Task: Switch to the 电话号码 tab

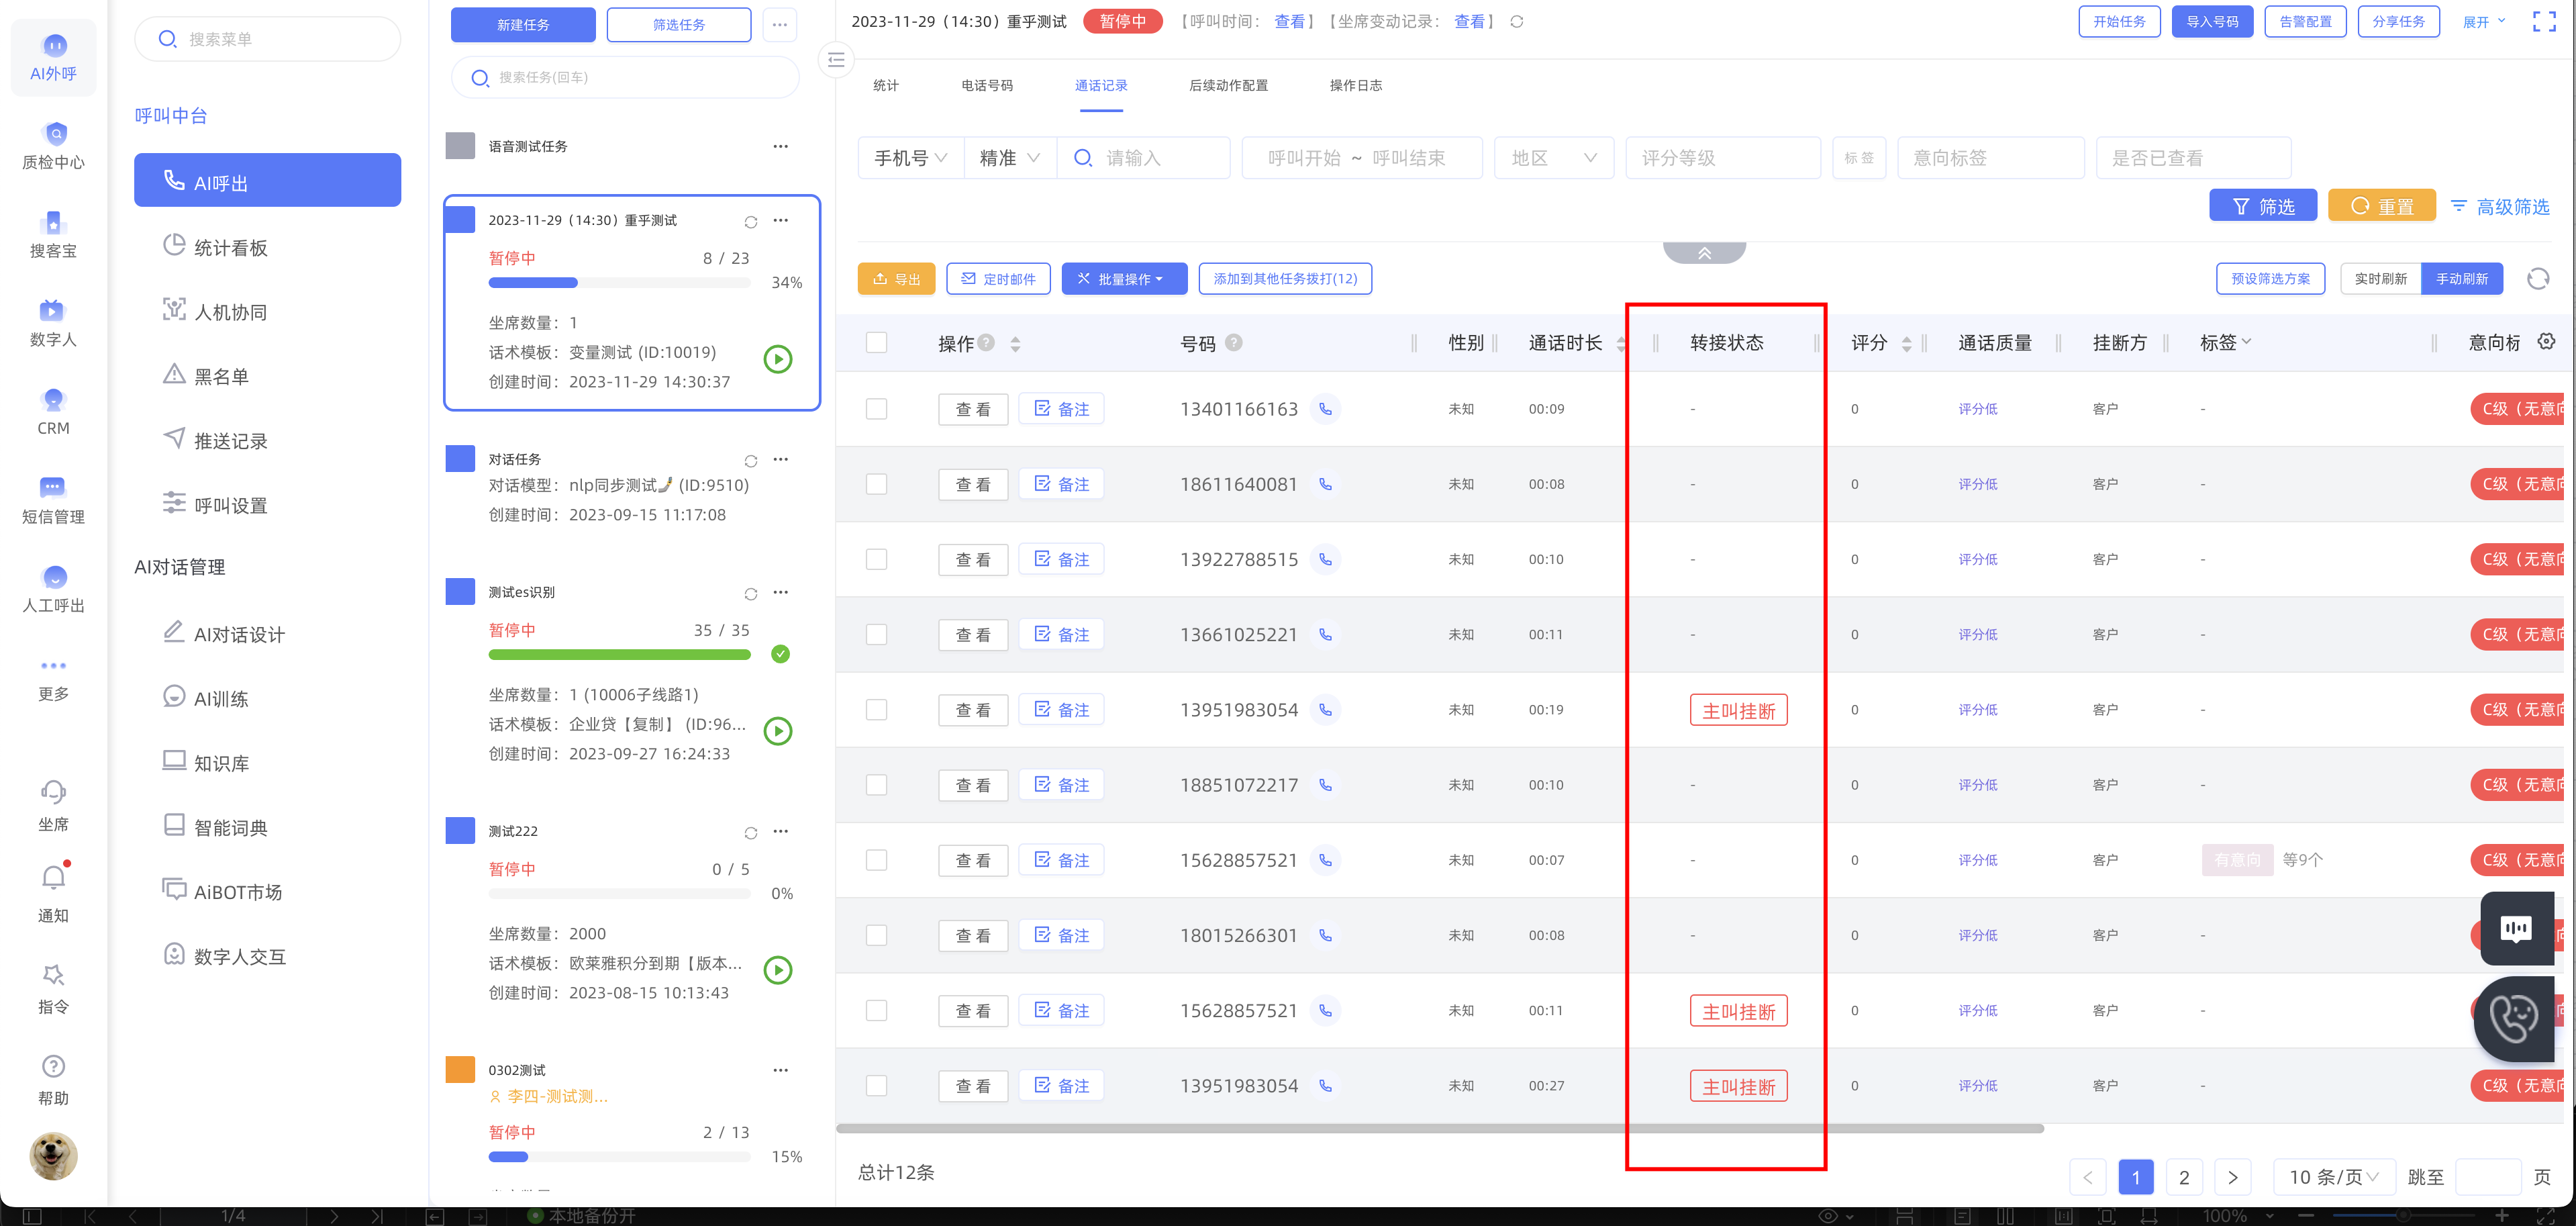Action: click(987, 85)
